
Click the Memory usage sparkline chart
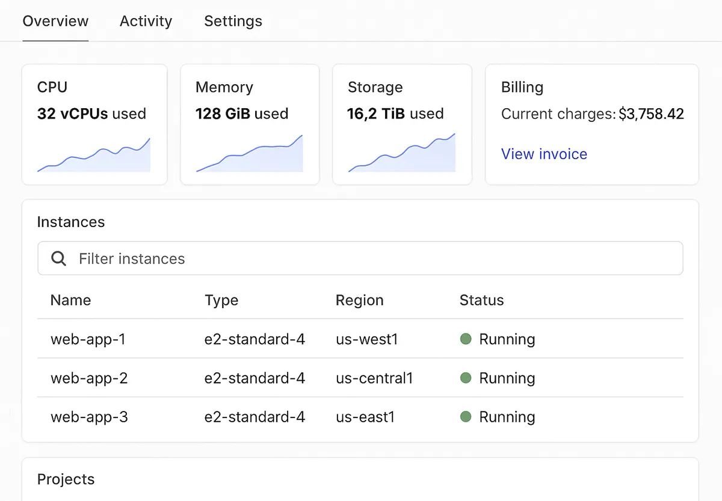(248, 155)
